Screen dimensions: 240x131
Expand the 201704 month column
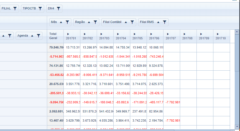(x=118, y=34)
